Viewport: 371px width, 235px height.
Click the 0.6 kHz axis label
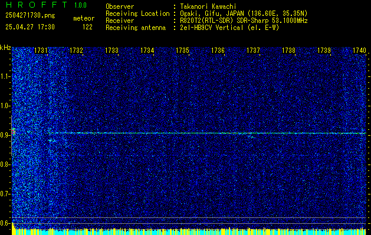coord(5,223)
